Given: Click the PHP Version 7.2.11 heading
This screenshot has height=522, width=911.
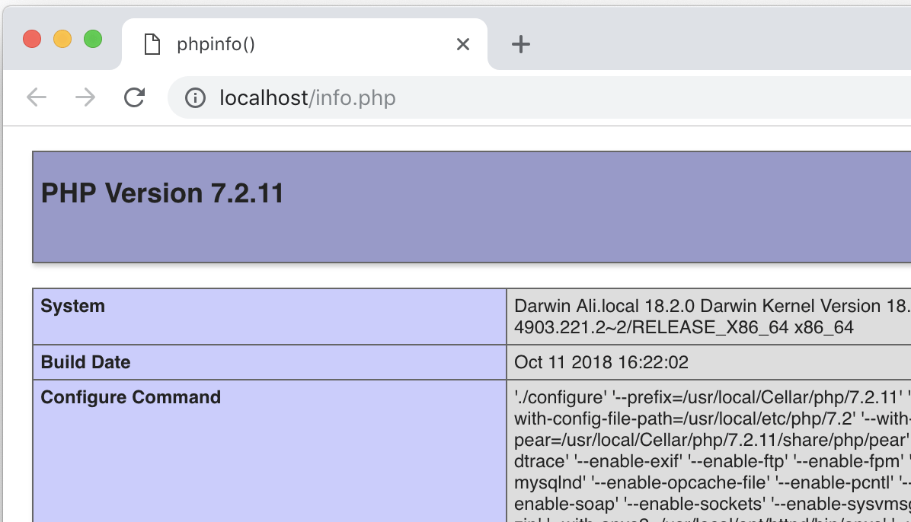Looking at the screenshot, I should (162, 193).
